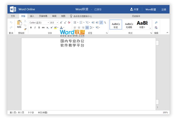This screenshot has width=177, height=121.
Task: Switch to the 视图 tab
Action: pos(63,16)
